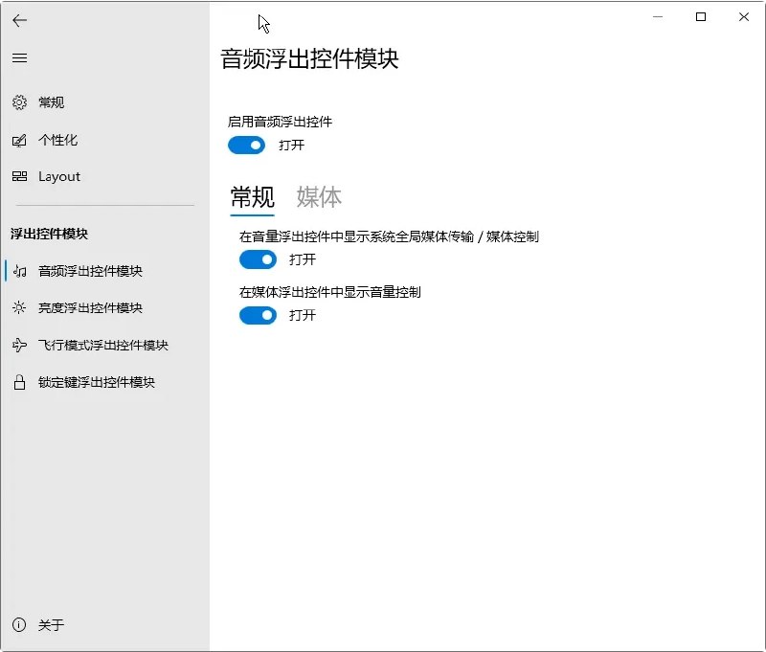766x652 pixels.
Task: Click the back arrow at top left
Action: coord(19,20)
